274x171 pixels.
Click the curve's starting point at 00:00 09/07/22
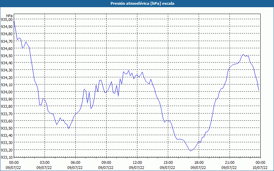(x=14, y=21)
